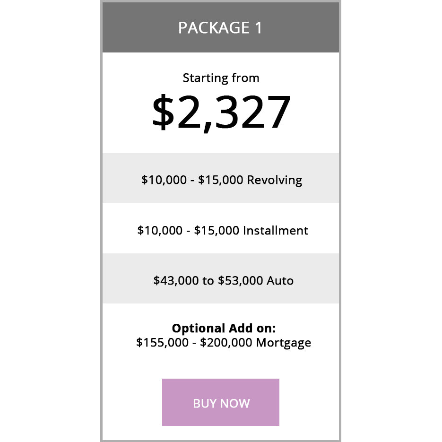Screen dimensions: 442x442
Task: Click the text BUY NOW inside the button
Action: 221,403
